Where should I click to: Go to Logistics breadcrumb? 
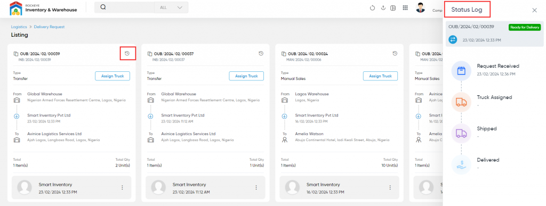pyautogui.click(x=19, y=27)
